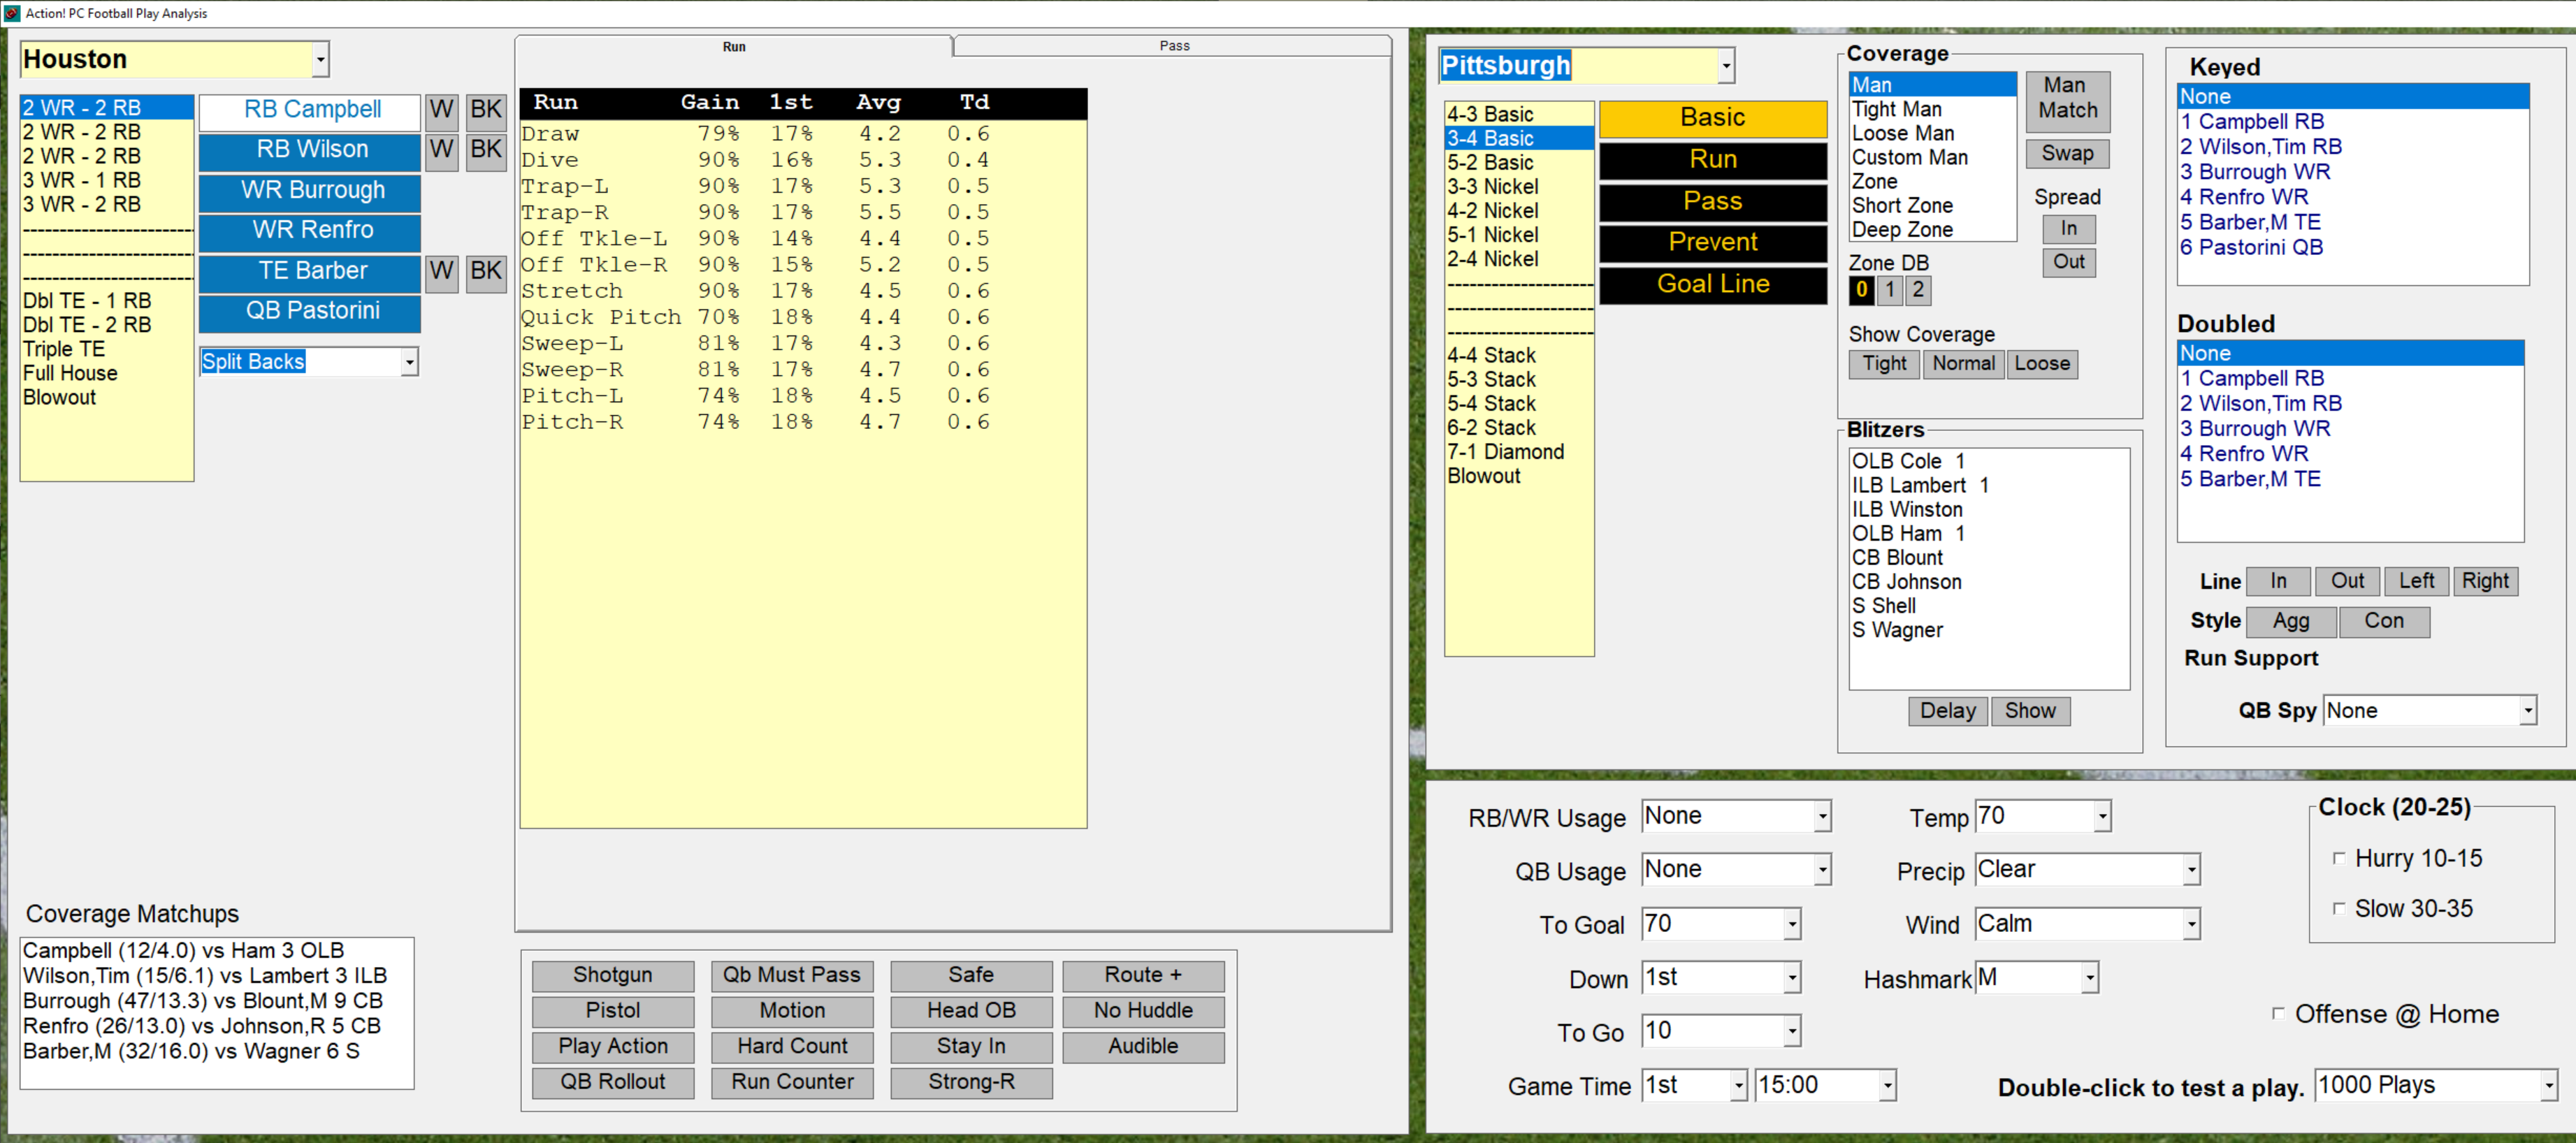Show Loose coverage
Viewport: 2576px width, 1143px height.
pyautogui.click(x=2042, y=364)
